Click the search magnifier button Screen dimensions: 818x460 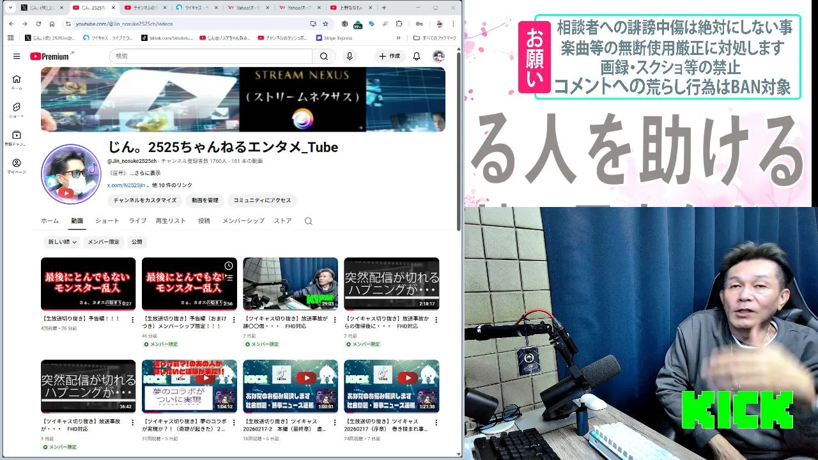point(324,56)
